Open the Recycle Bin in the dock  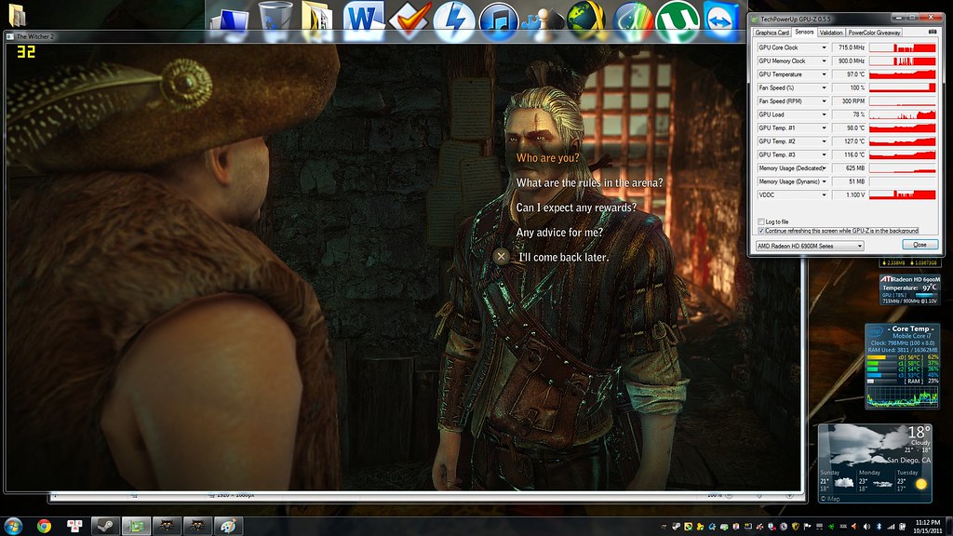click(x=275, y=20)
